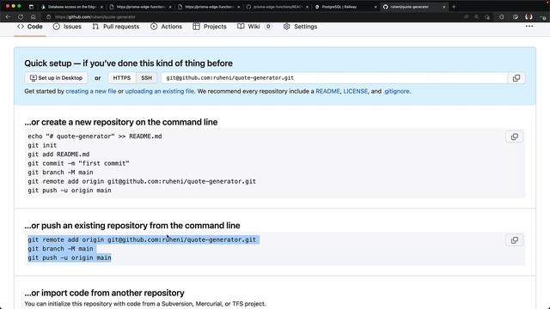
Task: Click highlighted 'git remote add origin' line
Action: click(142, 239)
